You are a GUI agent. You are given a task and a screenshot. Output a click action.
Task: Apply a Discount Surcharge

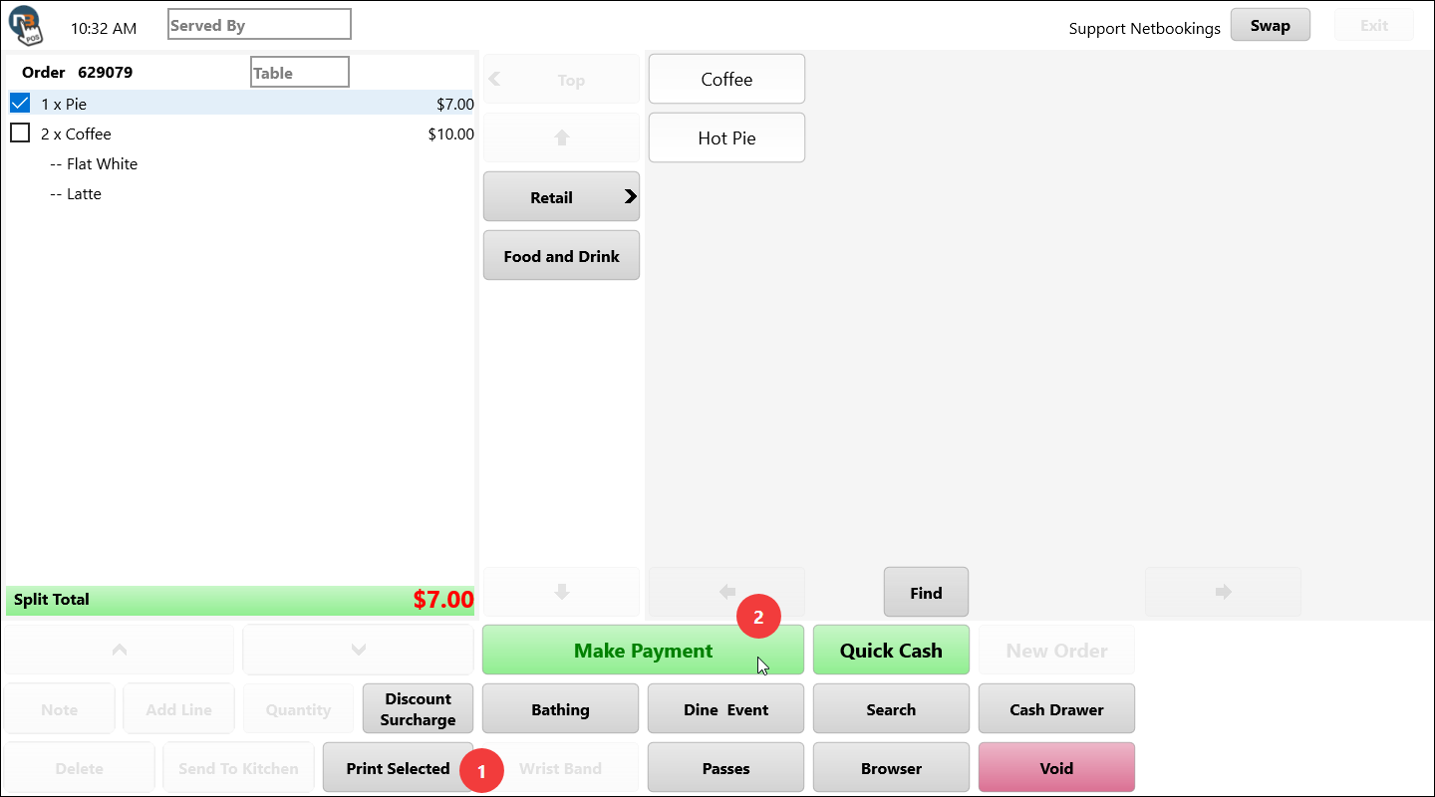pos(418,709)
